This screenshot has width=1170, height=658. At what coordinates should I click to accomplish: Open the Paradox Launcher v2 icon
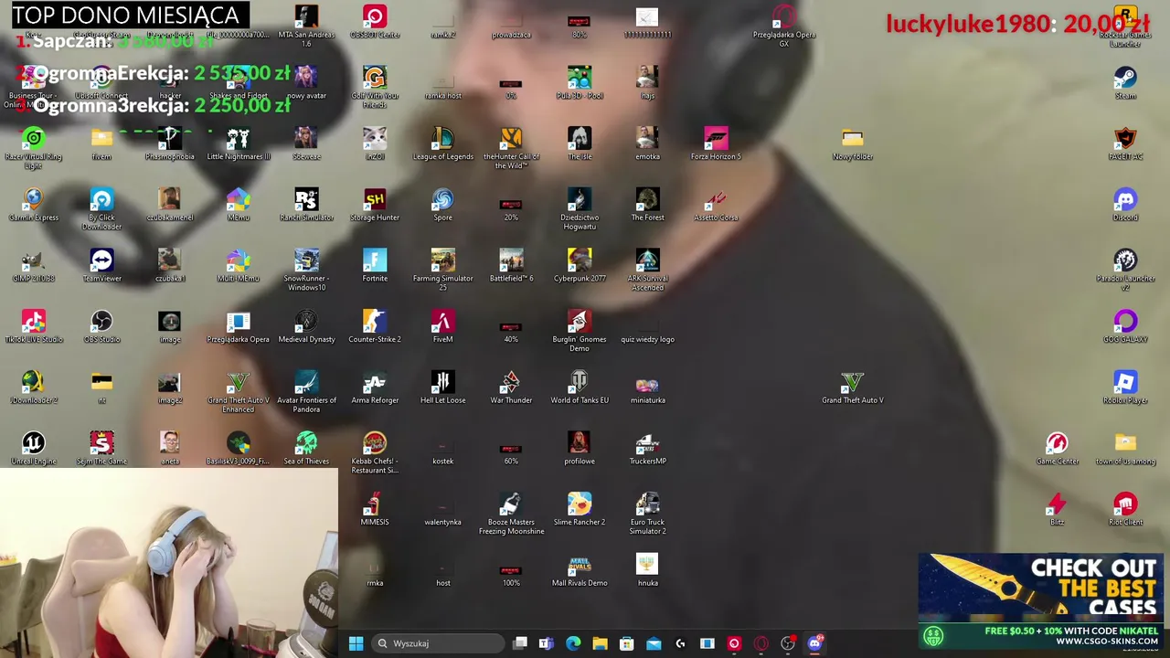click(1125, 271)
